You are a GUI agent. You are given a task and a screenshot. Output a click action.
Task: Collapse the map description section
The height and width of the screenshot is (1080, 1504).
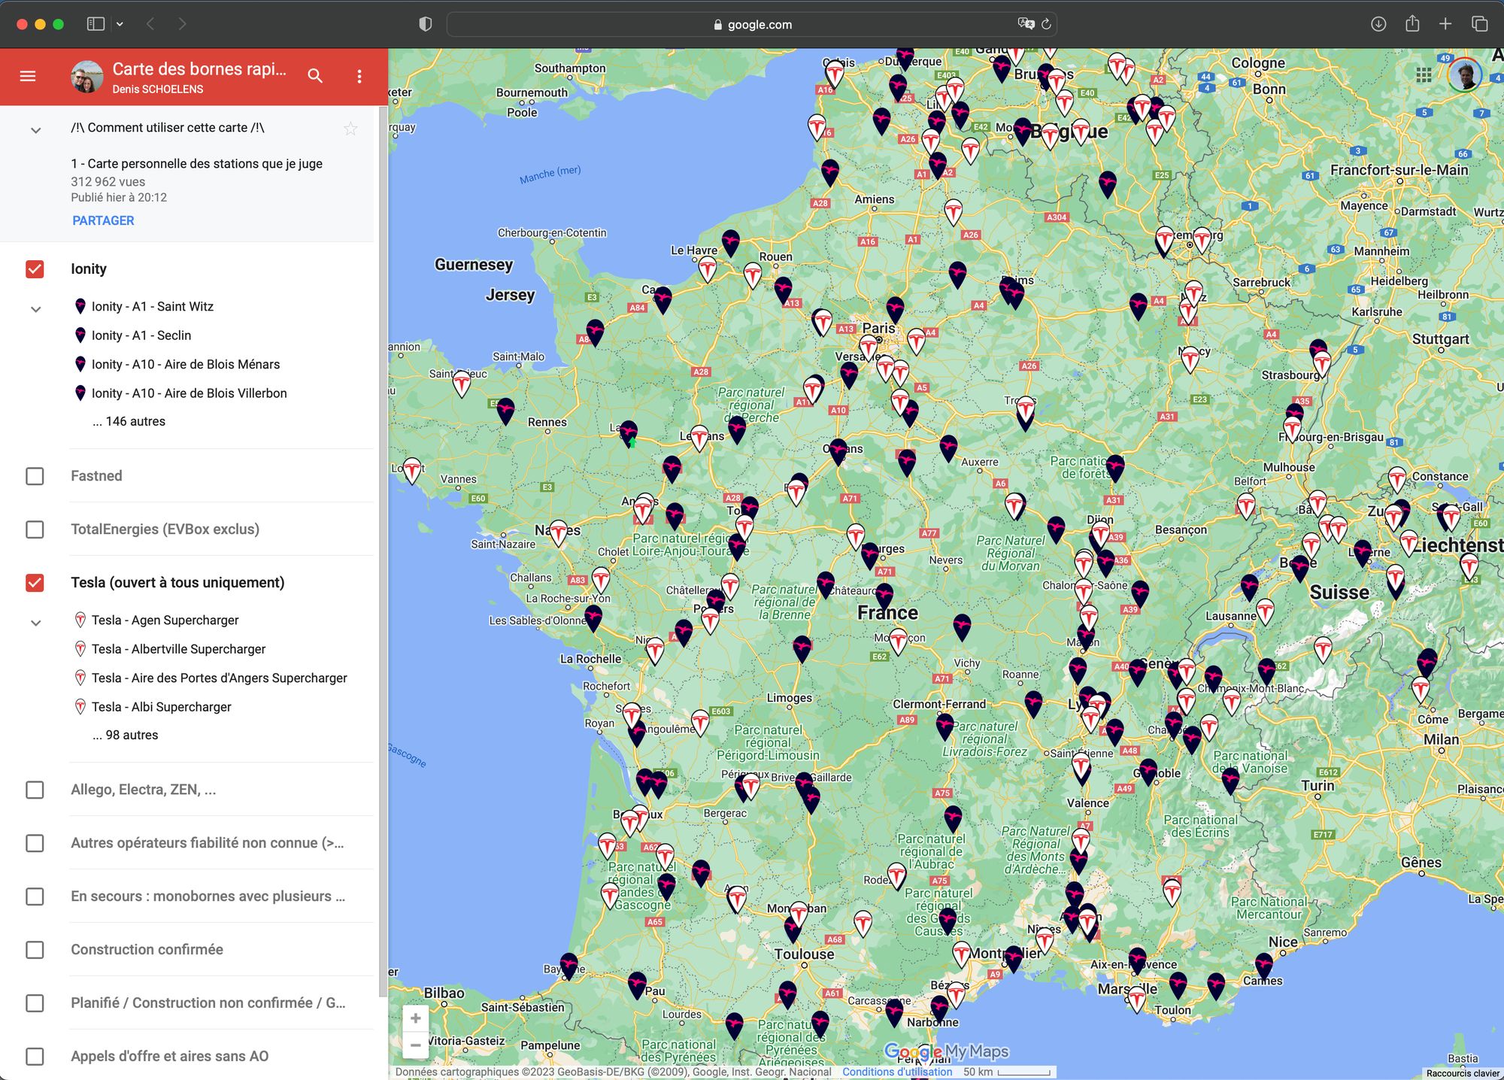[35, 130]
